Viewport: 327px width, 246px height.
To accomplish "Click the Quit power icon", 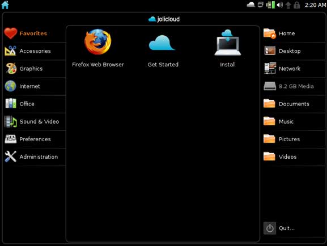I will point(270,228).
